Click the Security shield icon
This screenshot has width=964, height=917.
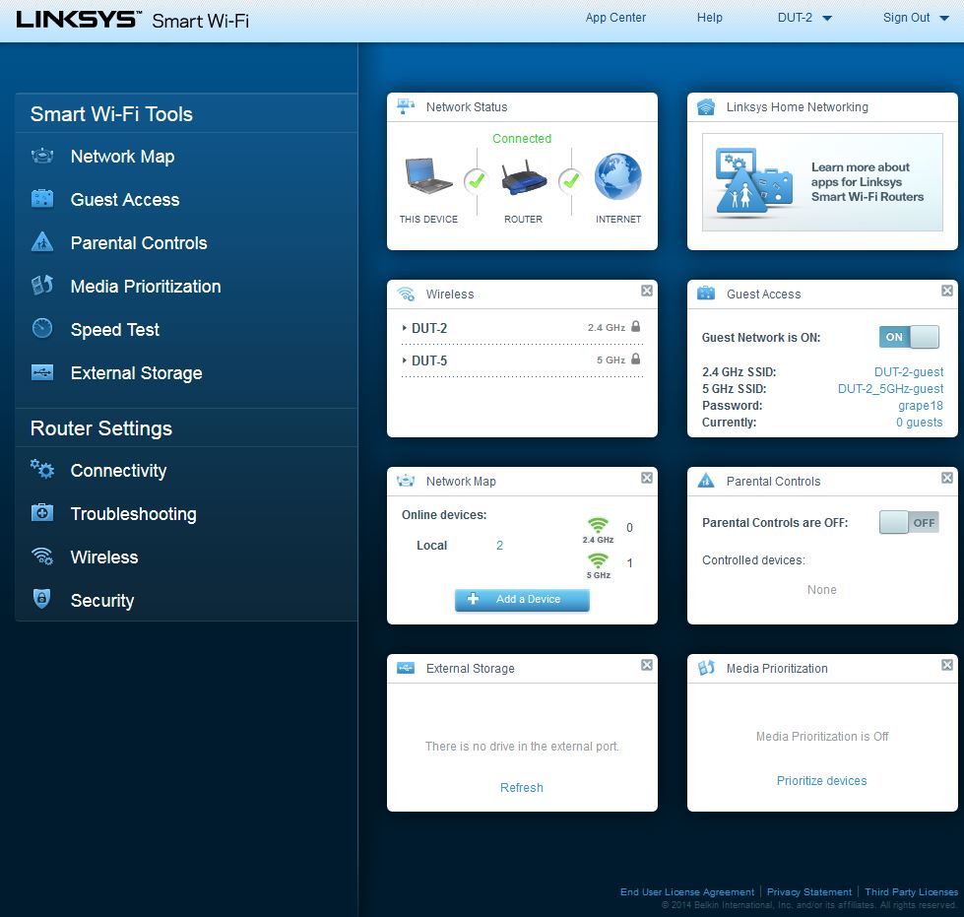(41, 599)
